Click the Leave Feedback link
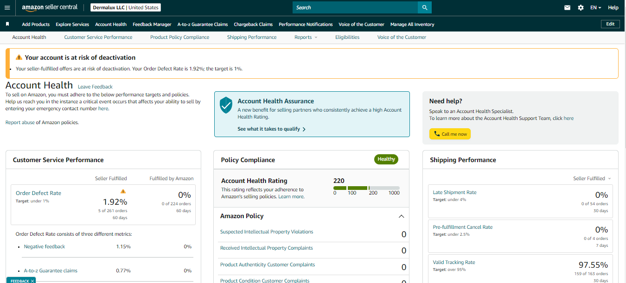 pos(95,87)
